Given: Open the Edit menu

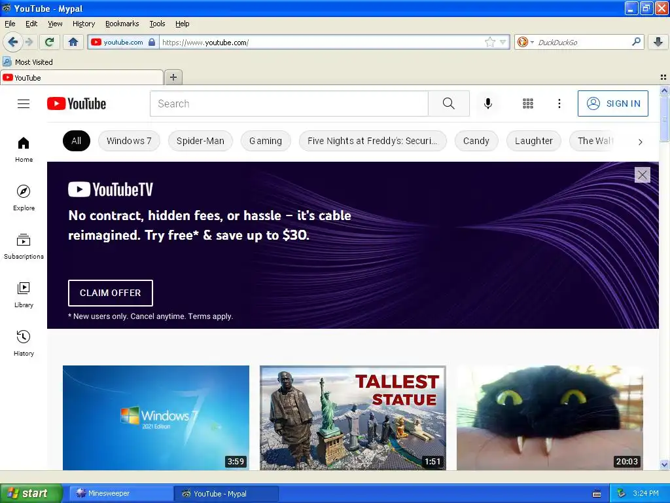Looking at the screenshot, I should coord(31,24).
